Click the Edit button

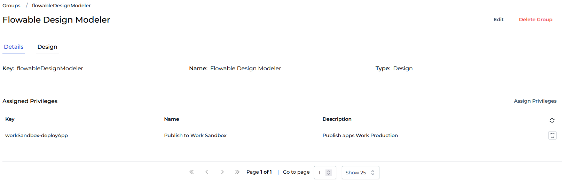498,19
